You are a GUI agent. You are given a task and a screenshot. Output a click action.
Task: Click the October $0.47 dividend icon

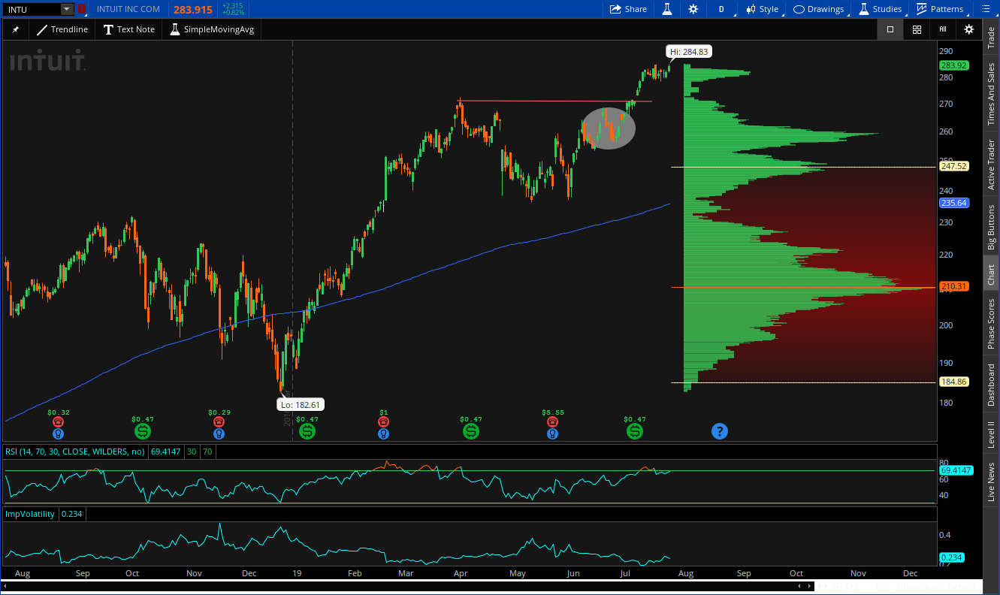coord(143,431)
